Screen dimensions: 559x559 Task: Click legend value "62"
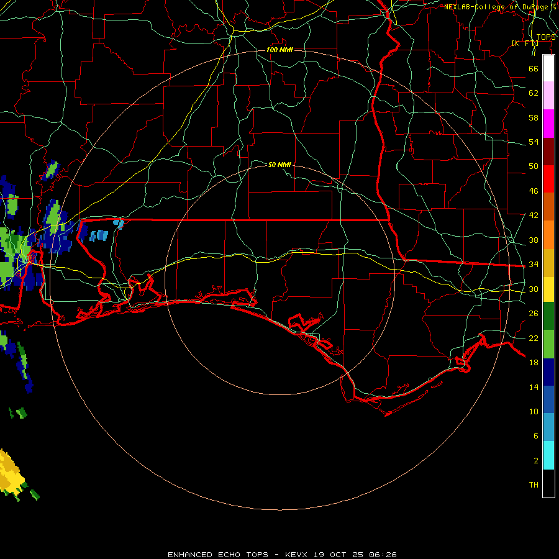pos(534,93)
